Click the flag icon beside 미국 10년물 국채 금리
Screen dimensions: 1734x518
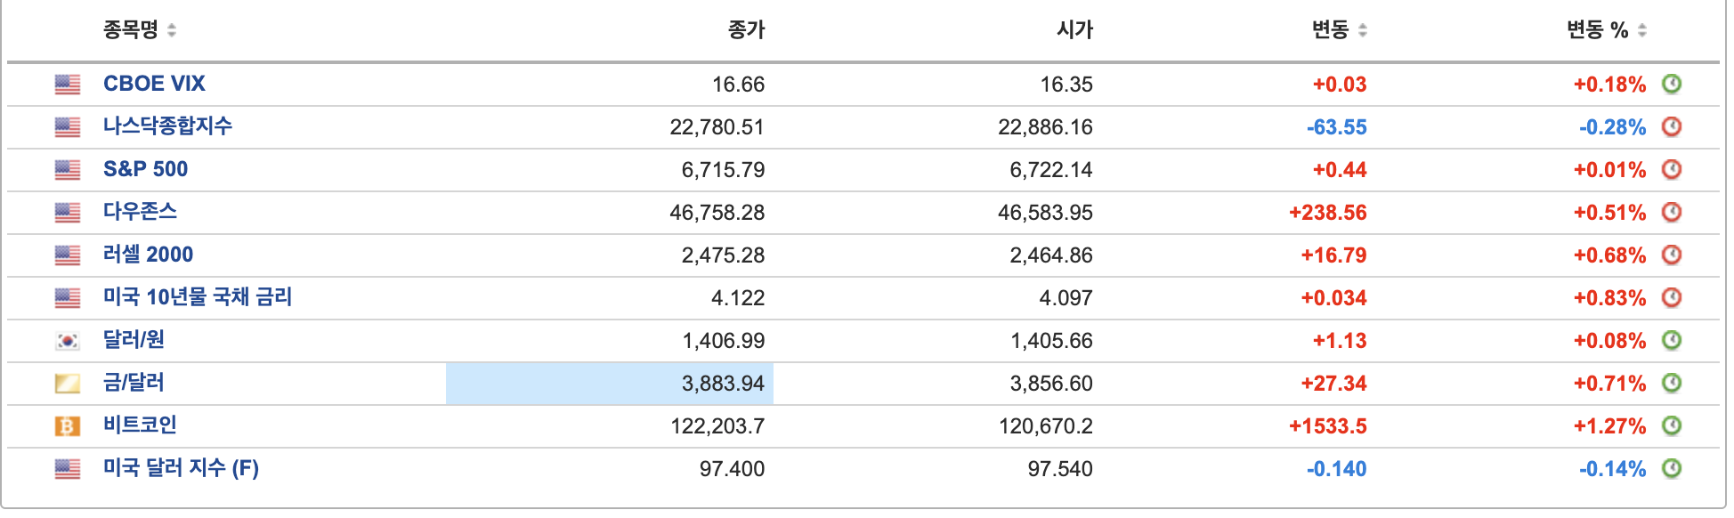(x=67, y=298)
